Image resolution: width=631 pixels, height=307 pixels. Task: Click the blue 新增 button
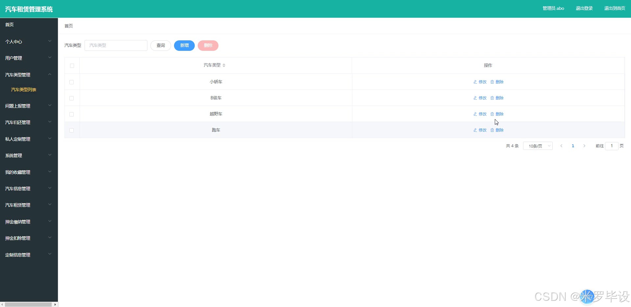pyautogui.click(x=184, y=46)
